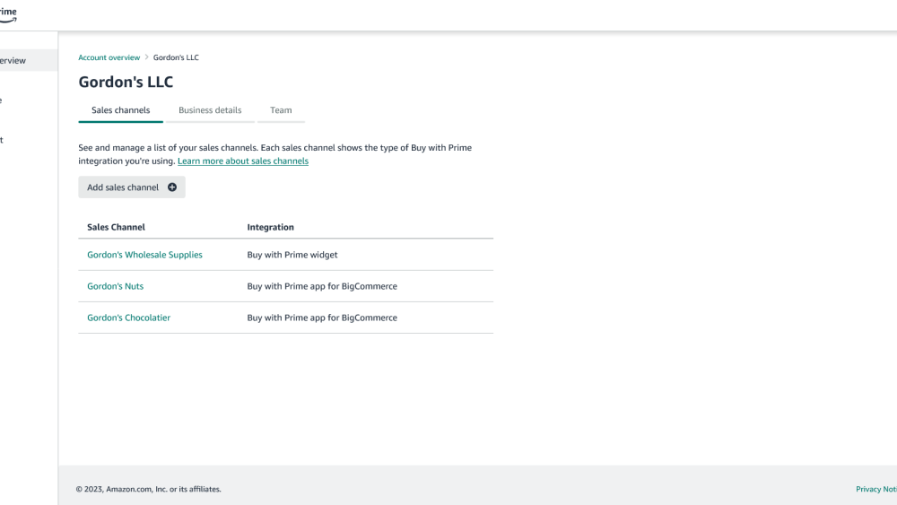Open the Privacy Notice footer link
The image size is (897, 505).
(x=875, y=489)
